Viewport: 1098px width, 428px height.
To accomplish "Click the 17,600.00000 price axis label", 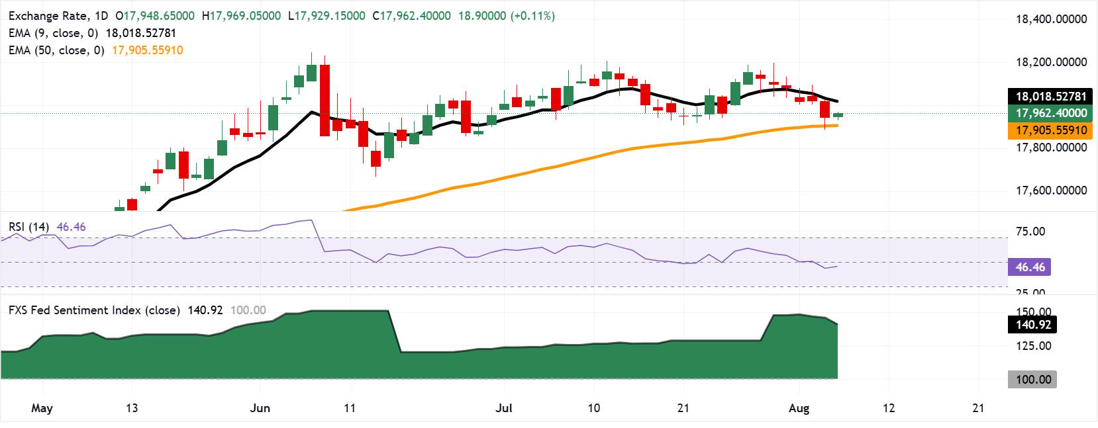I will tap(1052, 191).
